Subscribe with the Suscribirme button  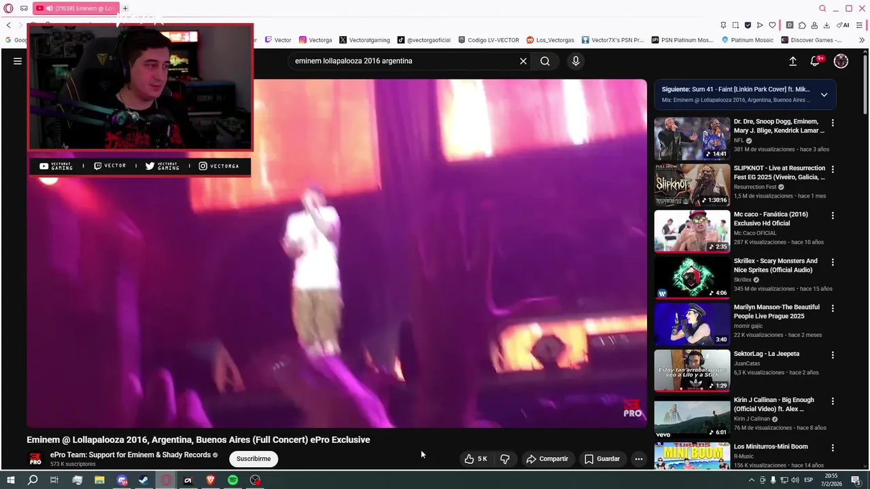(254, 459)
